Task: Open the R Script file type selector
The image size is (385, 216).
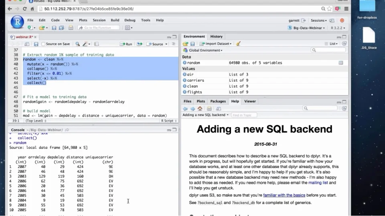Action: [x=169, y=121]
